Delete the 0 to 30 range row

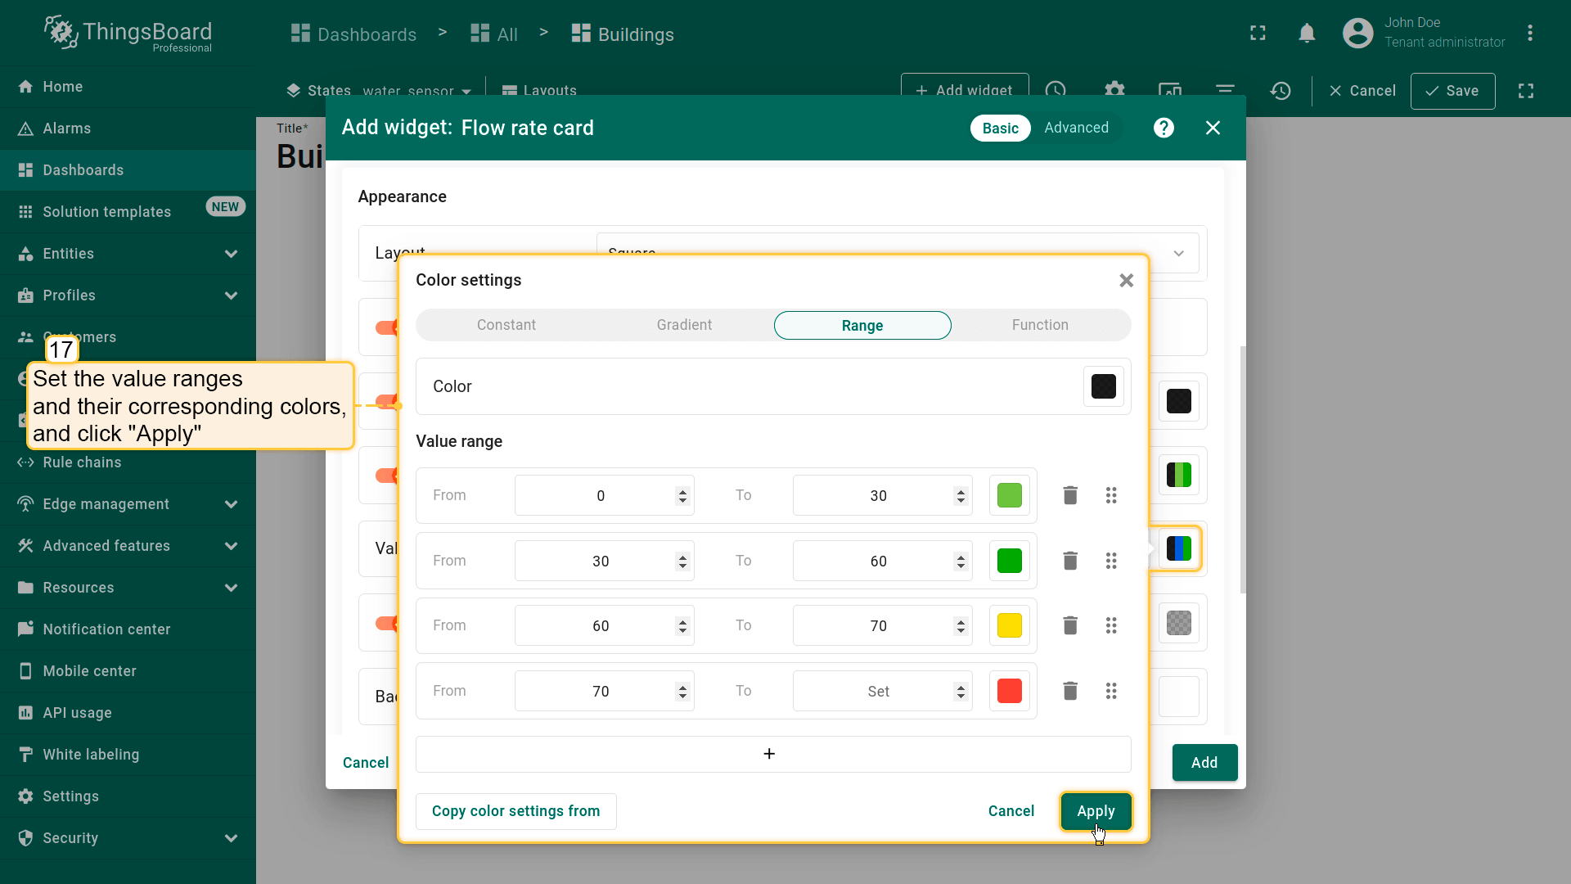[1069, 495]
